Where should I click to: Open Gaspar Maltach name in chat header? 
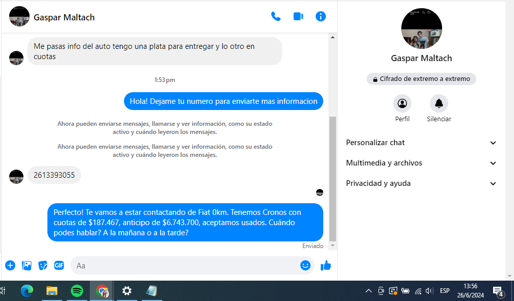click(x=64, y=17)
